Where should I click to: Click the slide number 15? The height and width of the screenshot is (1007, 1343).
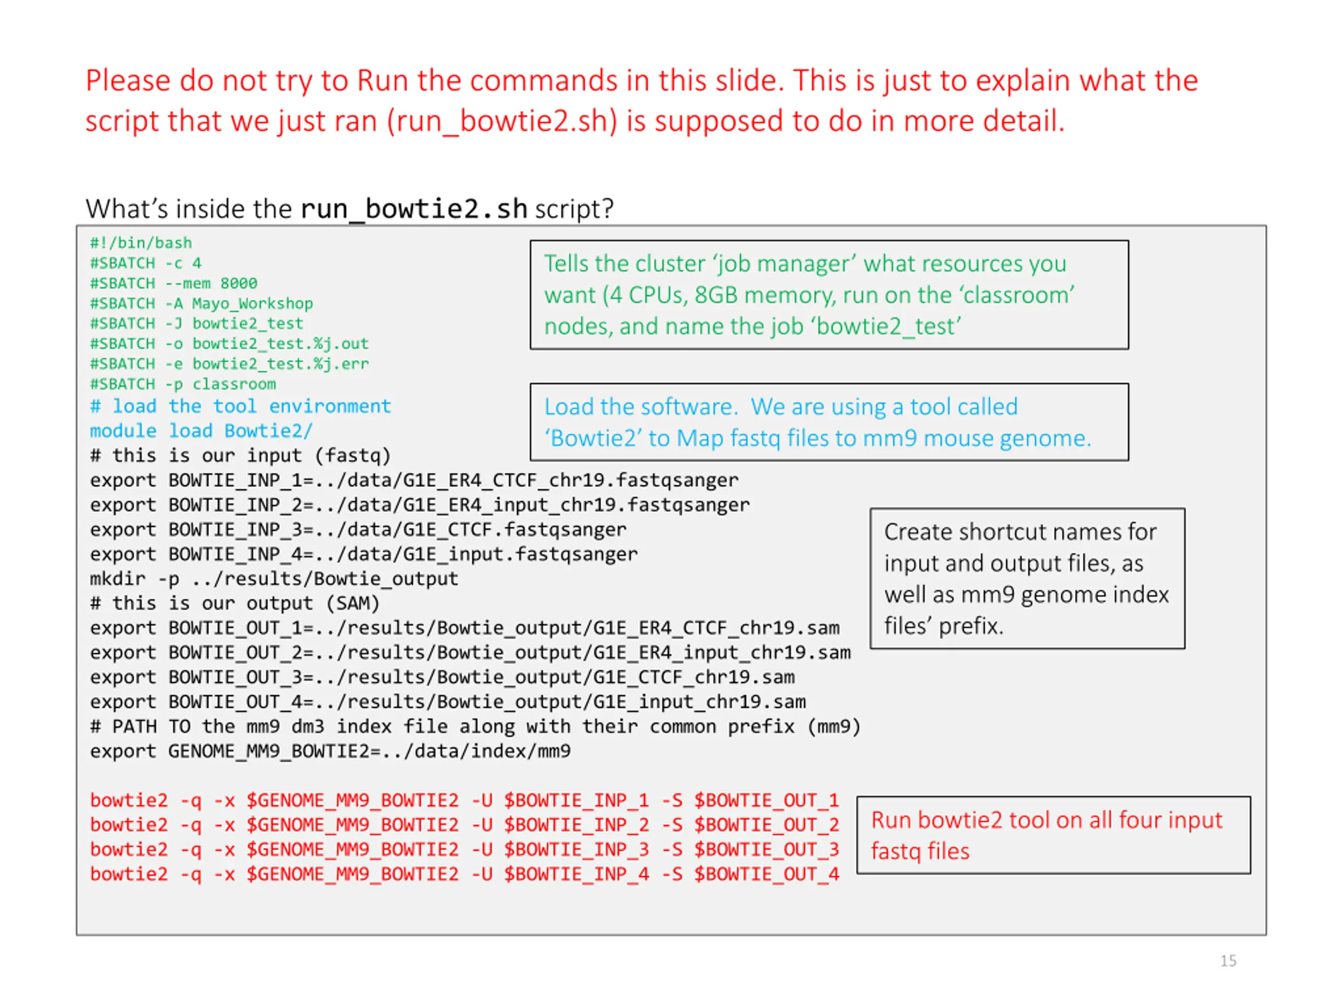1228,961
